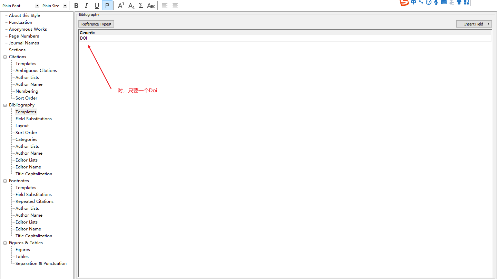
Task: Select Field Substitutions under Bibliography
Action: pos(33,119)
